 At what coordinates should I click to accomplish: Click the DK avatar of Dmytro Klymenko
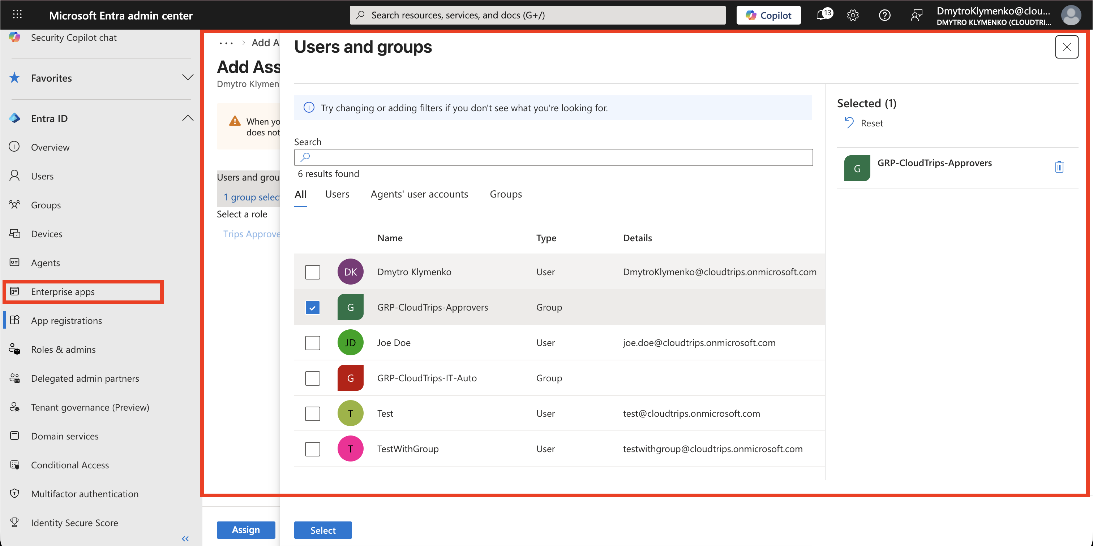point(350,272)
